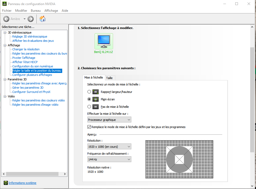This screenshot has height=189, width=256.
Task: Select the BenQ XL2411Z monitor icon
Action: coord(104,41)
